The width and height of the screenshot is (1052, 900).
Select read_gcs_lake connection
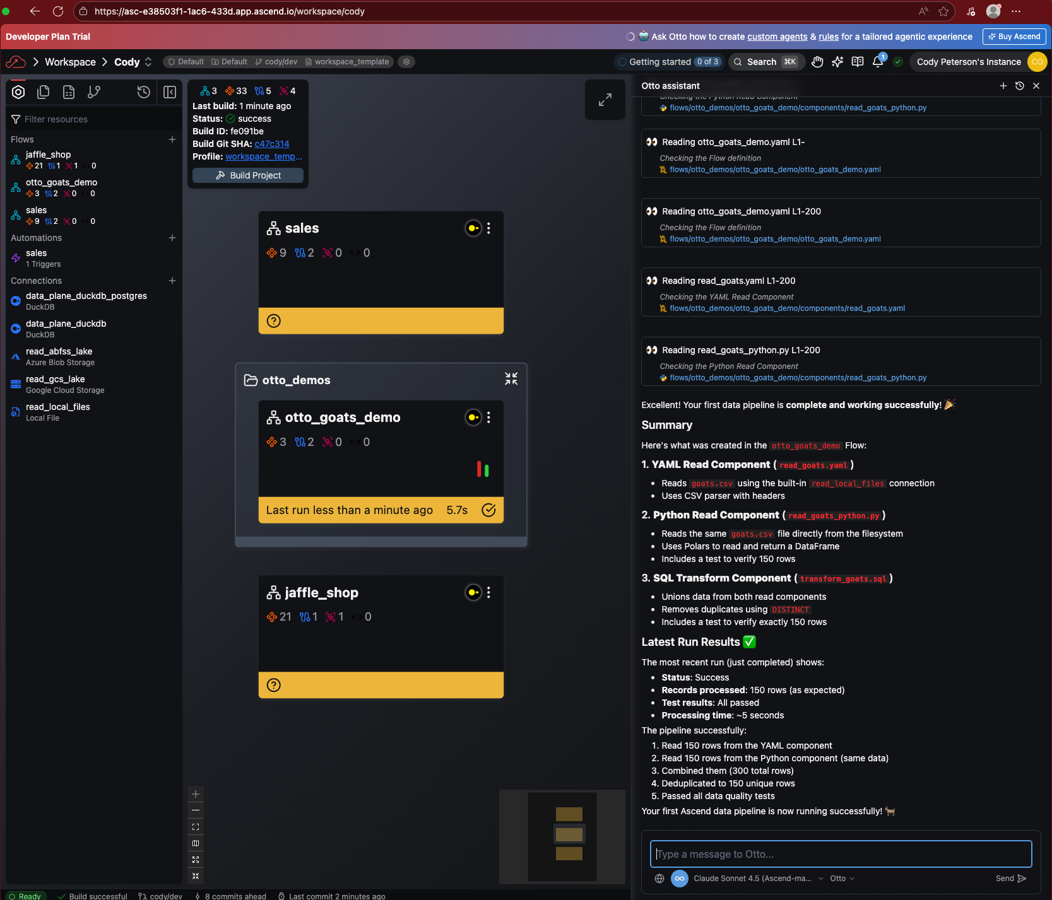click(x=93, y=384)
